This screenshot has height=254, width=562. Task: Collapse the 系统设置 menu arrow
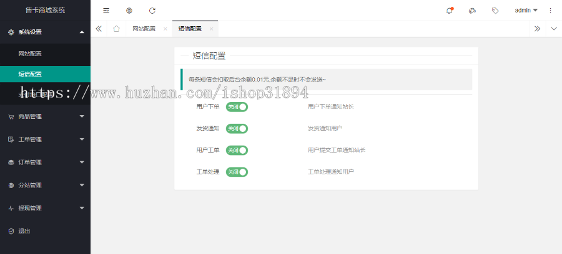[82, 32]
